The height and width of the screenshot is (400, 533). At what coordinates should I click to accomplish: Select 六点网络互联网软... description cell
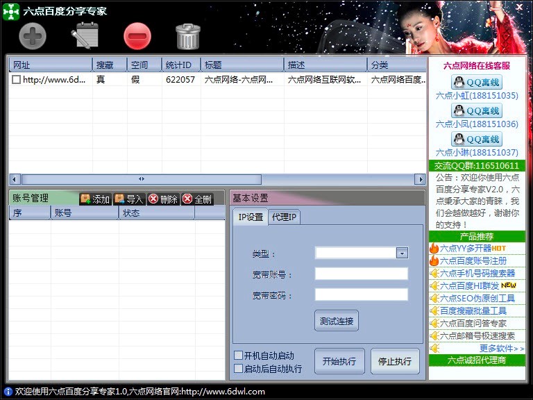pos(325,80)
